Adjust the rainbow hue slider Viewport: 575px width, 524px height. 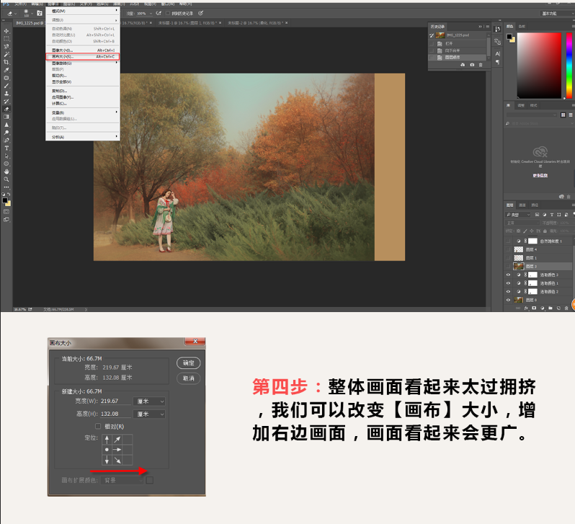pos(569,66)
